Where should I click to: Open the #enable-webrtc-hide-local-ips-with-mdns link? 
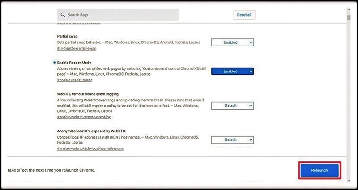point(90,148)
